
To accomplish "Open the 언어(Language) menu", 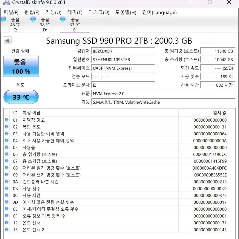I will (x=159, y=12).
